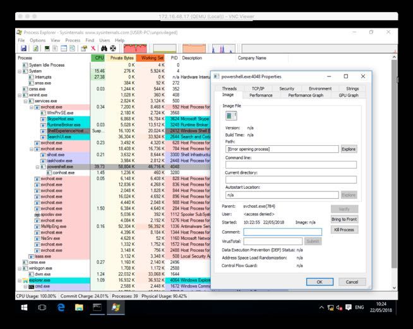Open the Windows Start menu
The image size is (413, 329).
tap(24, 308)
